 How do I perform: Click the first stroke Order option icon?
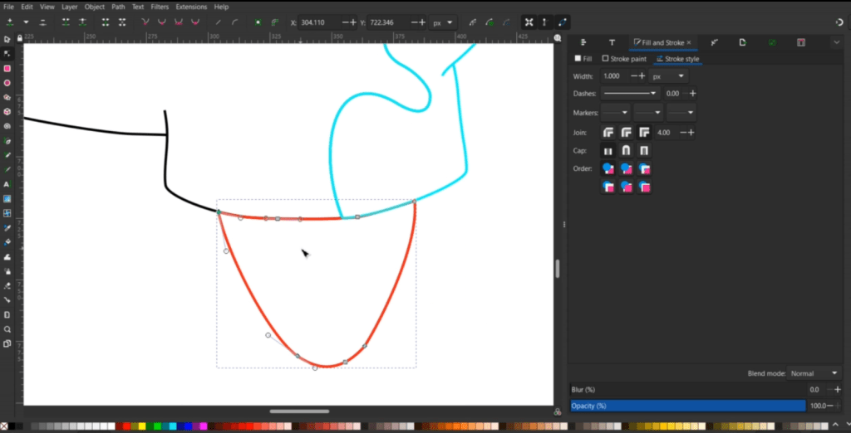608,169
